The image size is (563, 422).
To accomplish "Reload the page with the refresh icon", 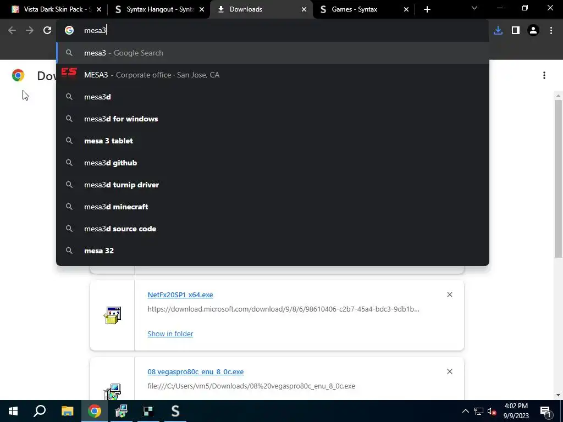I will [47, 30].
